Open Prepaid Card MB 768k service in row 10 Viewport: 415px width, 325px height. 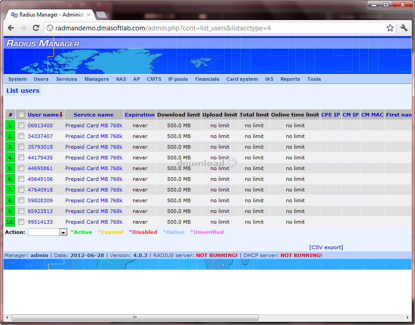[94, 222]
